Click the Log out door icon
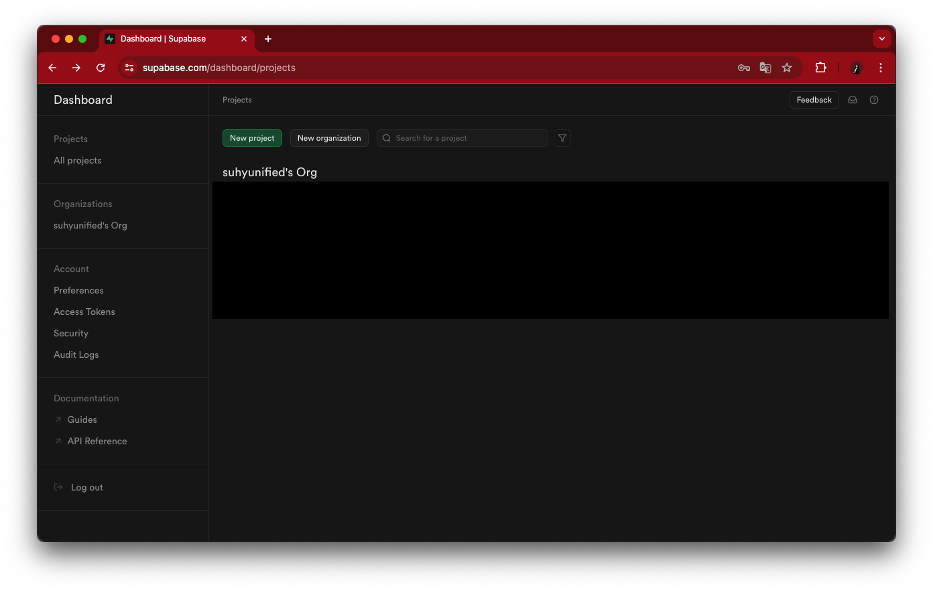933x591 pixels. coord(58,487)
